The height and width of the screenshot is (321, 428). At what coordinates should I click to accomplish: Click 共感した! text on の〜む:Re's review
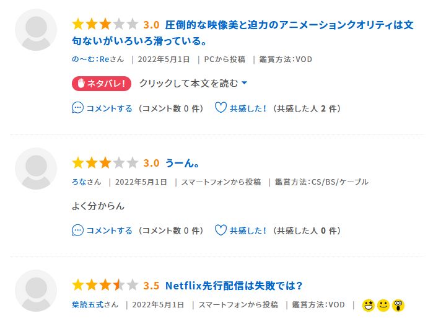tap(248, 108)
